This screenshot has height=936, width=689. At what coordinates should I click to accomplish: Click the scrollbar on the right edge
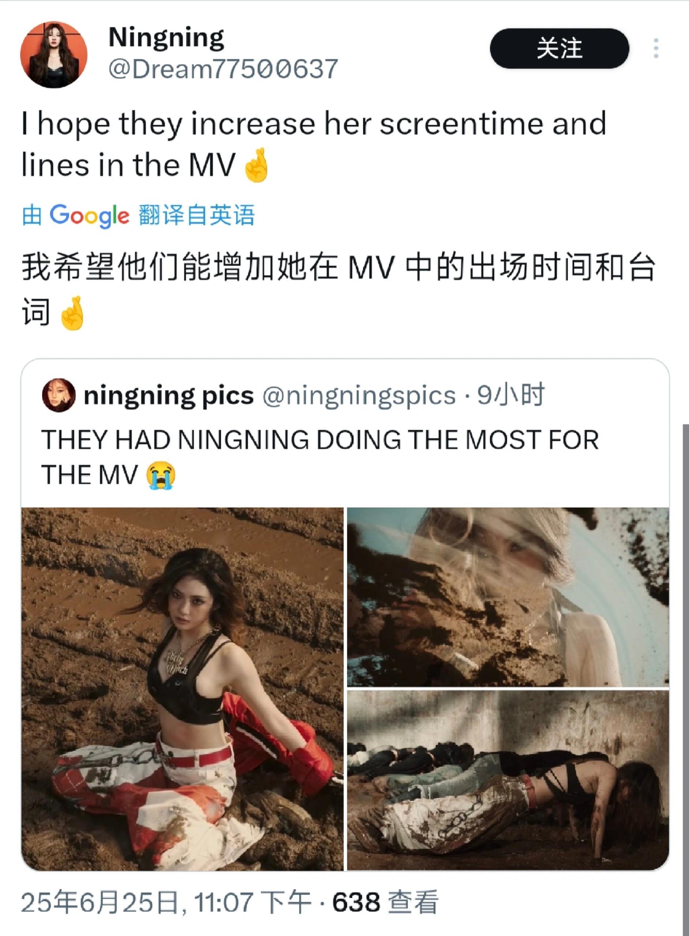click(686, 679)
